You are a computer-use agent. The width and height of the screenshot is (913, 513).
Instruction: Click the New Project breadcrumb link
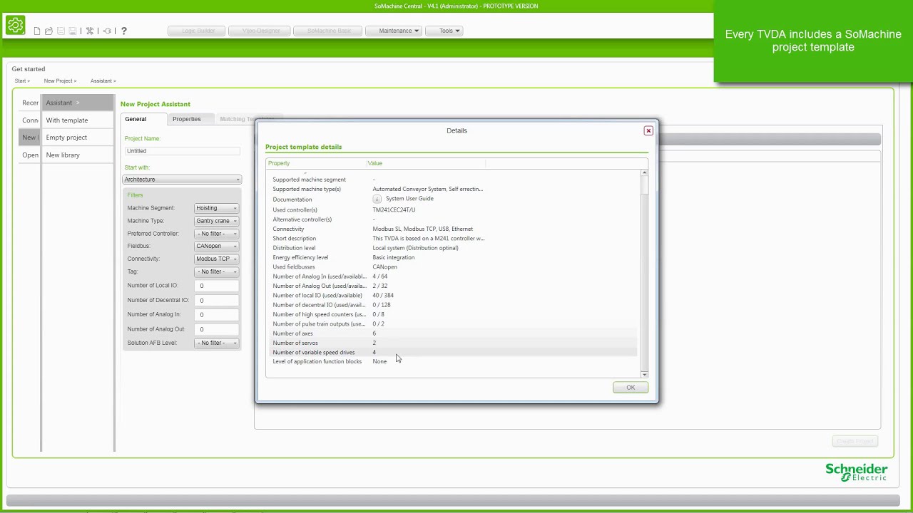click(60, 81)
